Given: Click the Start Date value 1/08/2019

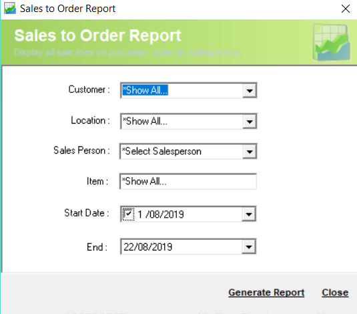Looking at the screenshot, I should tap(161, 214).
